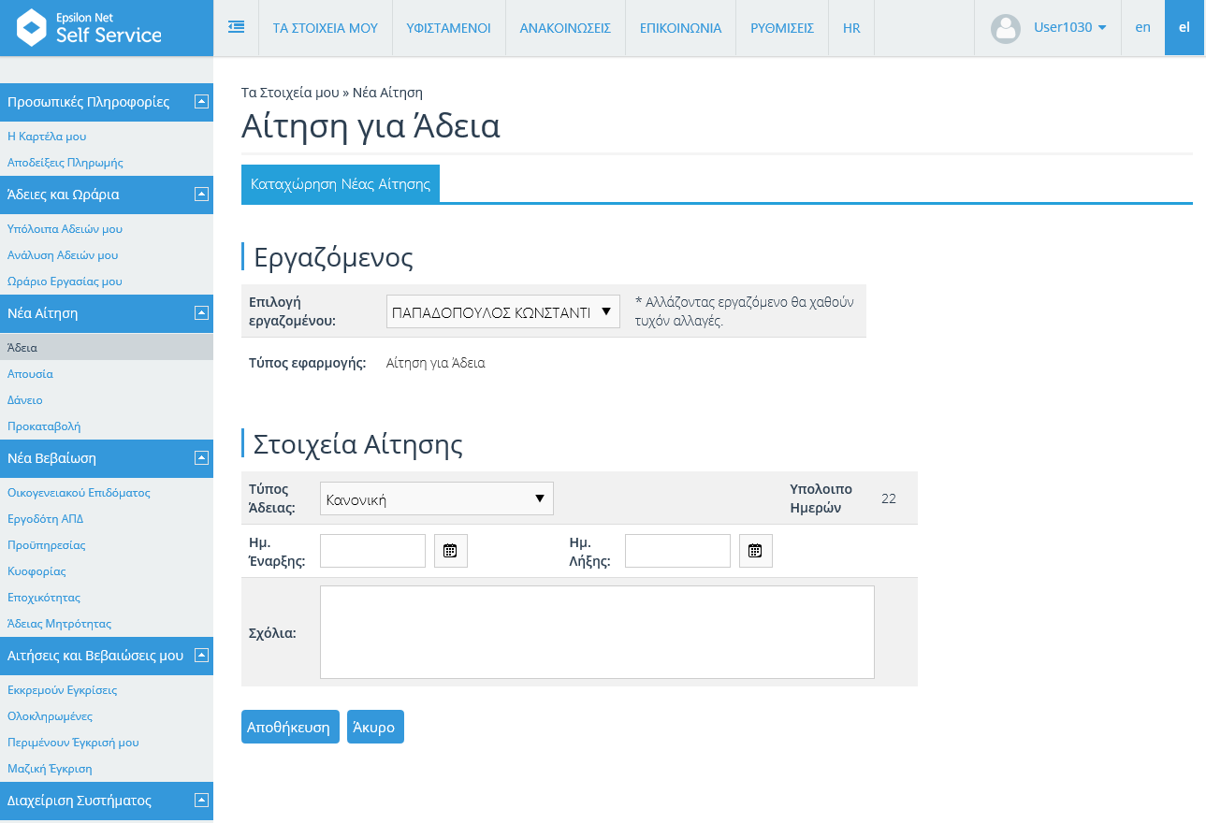Screen dimensions: 1206x823
Task: Expand the Διαχείριση Συστήματος section
Action: pyautogui.click(x=201, y=801)
